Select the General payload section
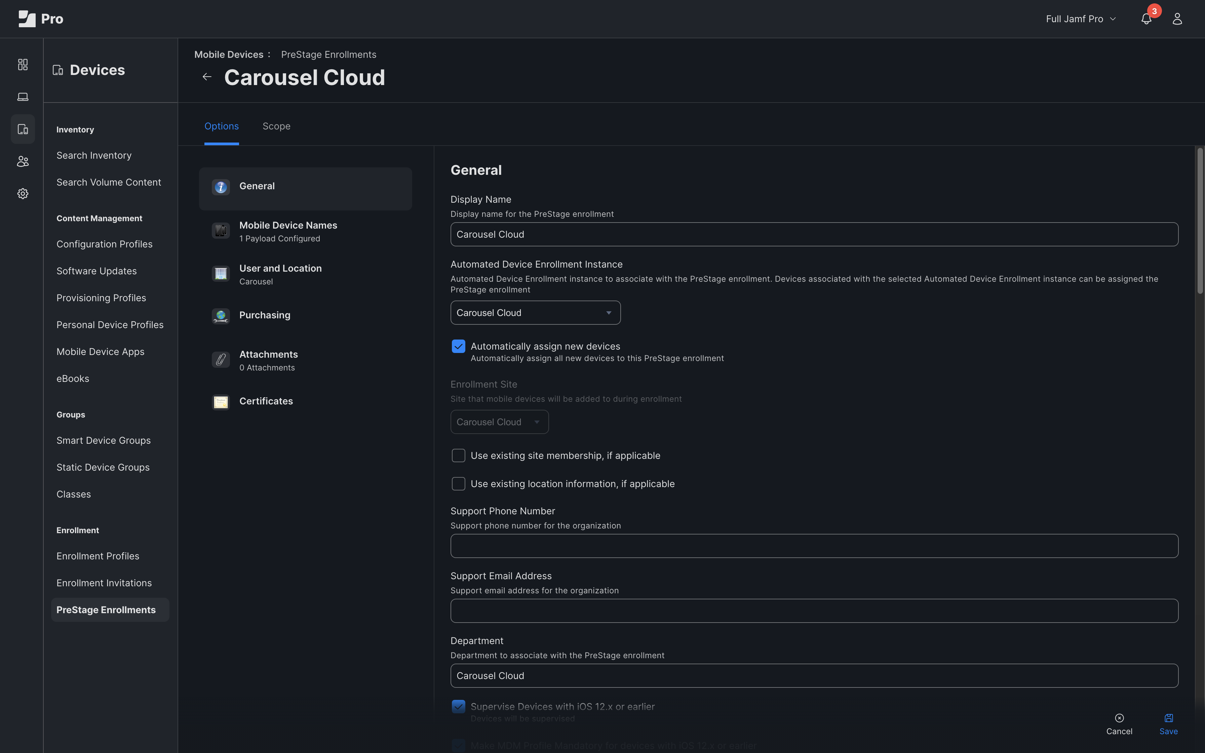1205x753 pixels. pos(305,189)
